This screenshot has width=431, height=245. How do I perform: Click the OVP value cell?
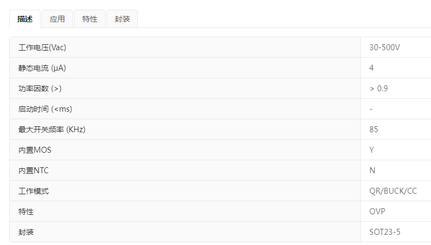coord(377,212)
